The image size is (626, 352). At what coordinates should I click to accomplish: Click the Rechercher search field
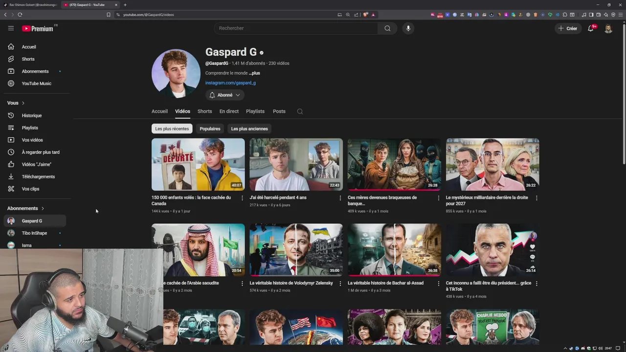[296, 28]
